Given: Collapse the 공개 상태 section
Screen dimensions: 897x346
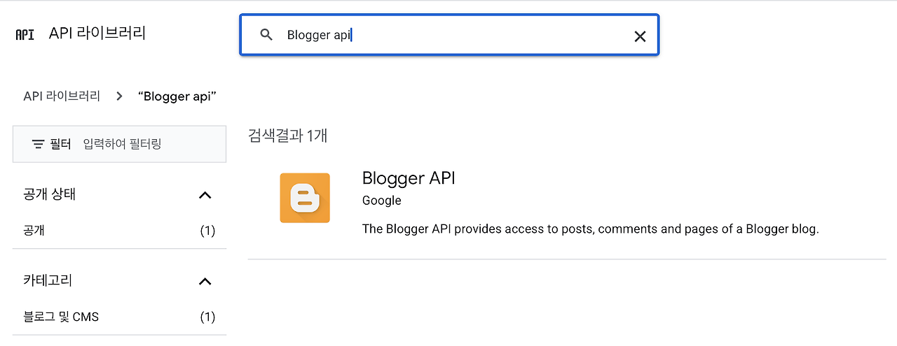Looking at the screenshot, I should click(205, 195).
